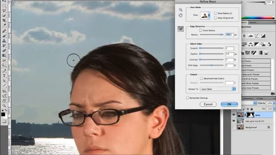Screen dimensions: 276x155
Task: Expand Hue/Saturation Presets row
Action: [256, 74]
